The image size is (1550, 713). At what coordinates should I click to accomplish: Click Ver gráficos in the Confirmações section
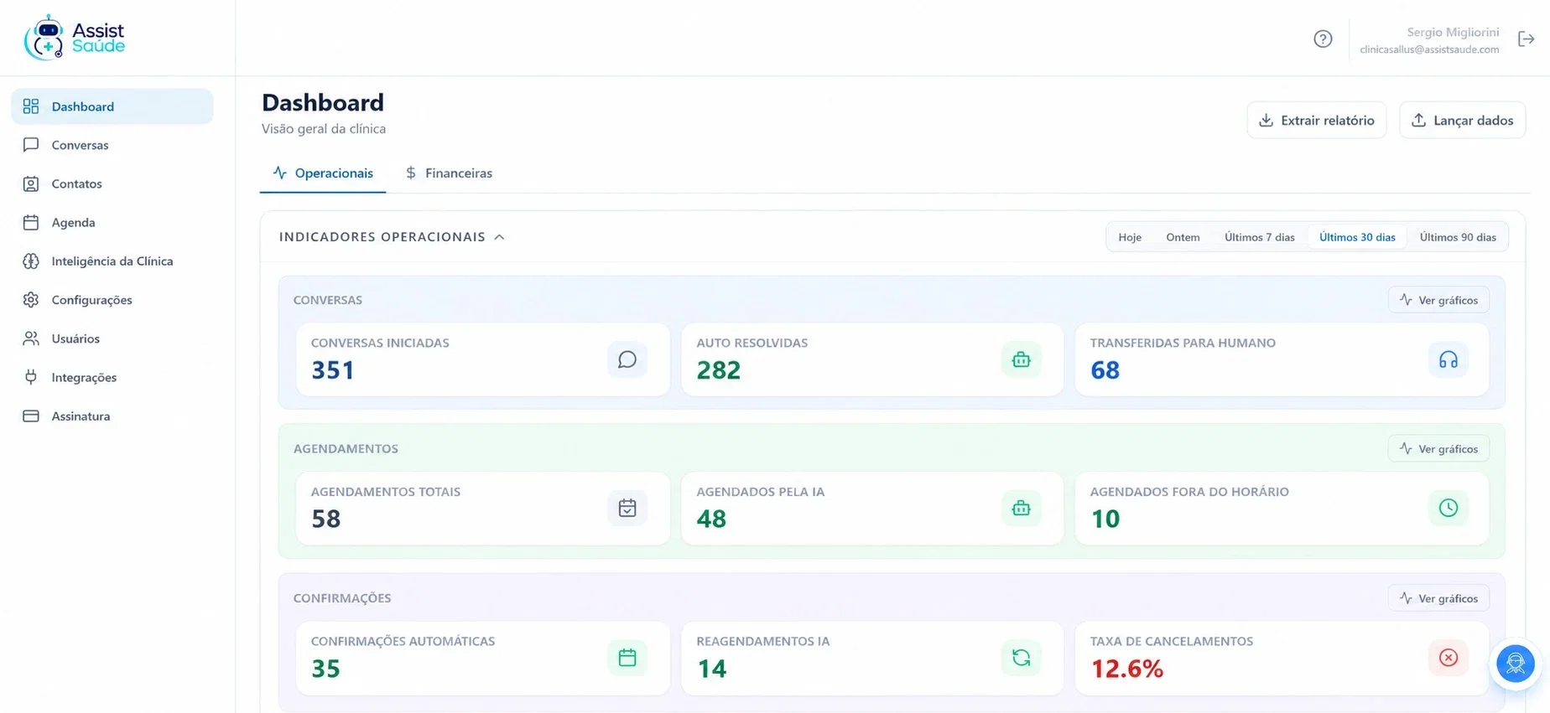click(1438, 598)
